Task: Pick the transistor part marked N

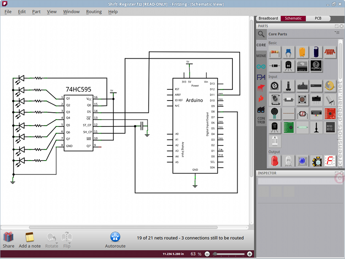Action: pyautogui.click(x=289, y=66)
